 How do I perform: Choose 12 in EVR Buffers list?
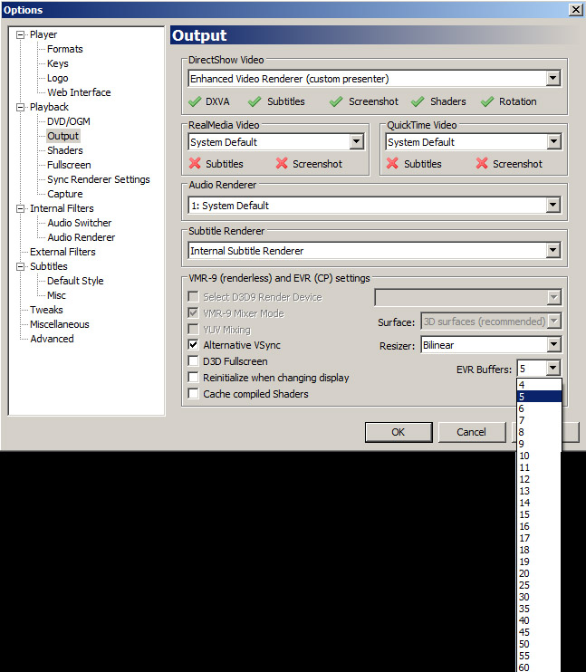[539, 479]
